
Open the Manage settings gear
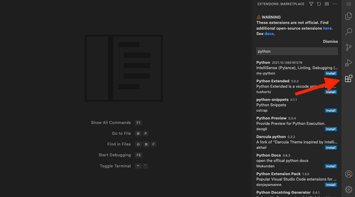[x=348, y=190]
